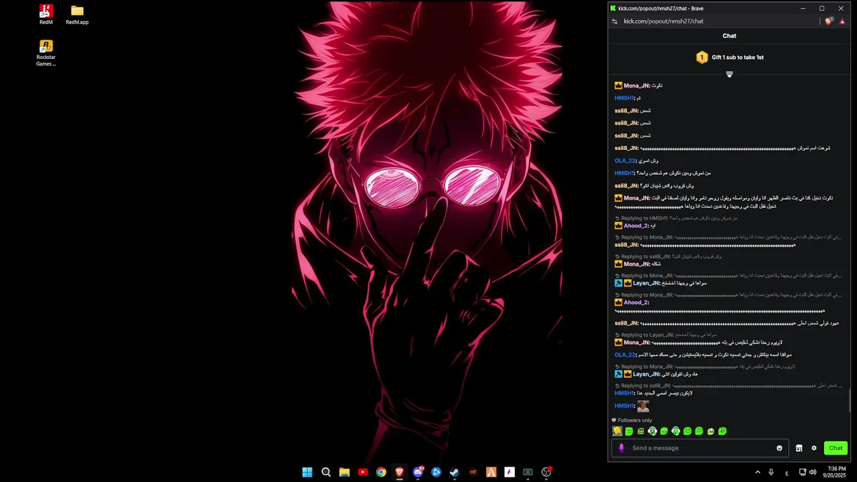Open Windows Start menu

(x=307, y=472)
